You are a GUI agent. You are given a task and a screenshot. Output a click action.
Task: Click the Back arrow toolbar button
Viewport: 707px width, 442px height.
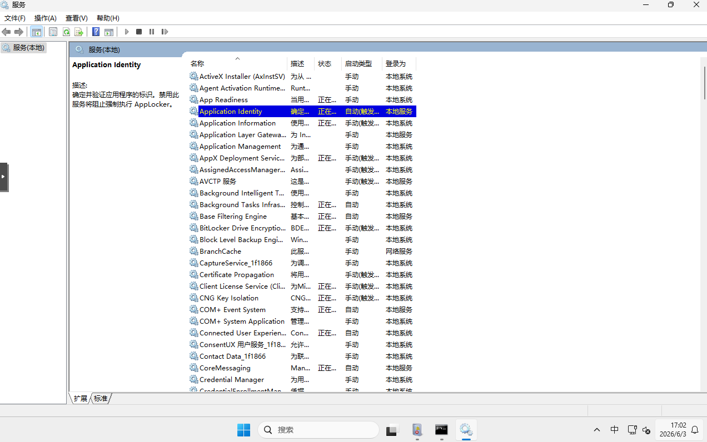(6, 32)
